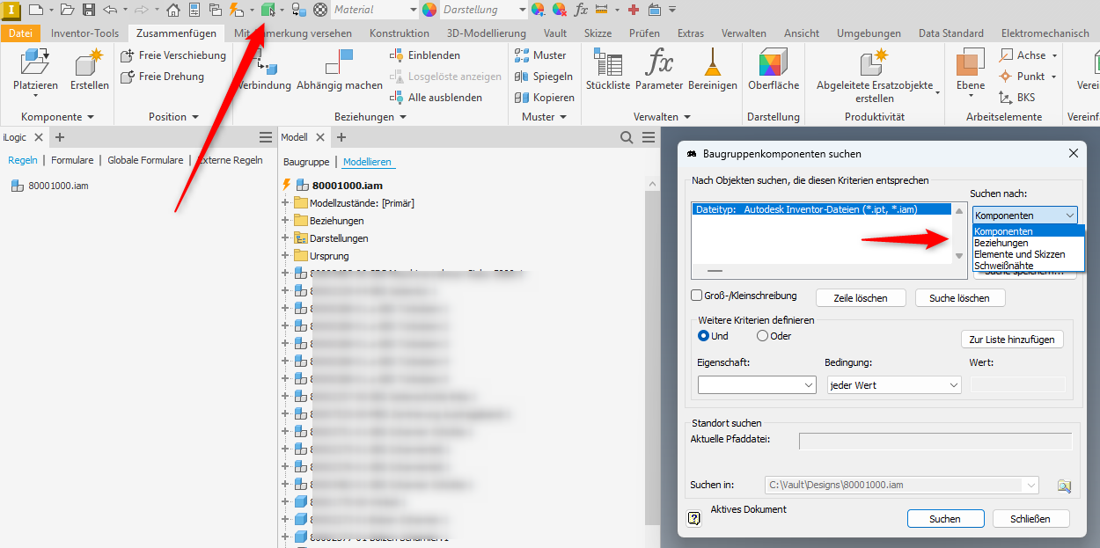Expand the Beziehungen panel dropdown in ribbon
Image resolution: width=1100 pixels, height=548 pixels.
(x=370, y=117)
